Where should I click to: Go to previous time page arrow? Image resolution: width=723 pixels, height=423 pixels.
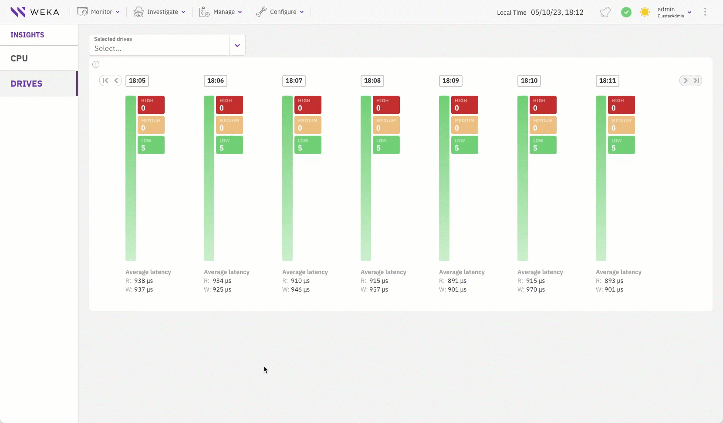tap(116, 81)
